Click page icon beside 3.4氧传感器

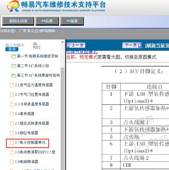12,114
